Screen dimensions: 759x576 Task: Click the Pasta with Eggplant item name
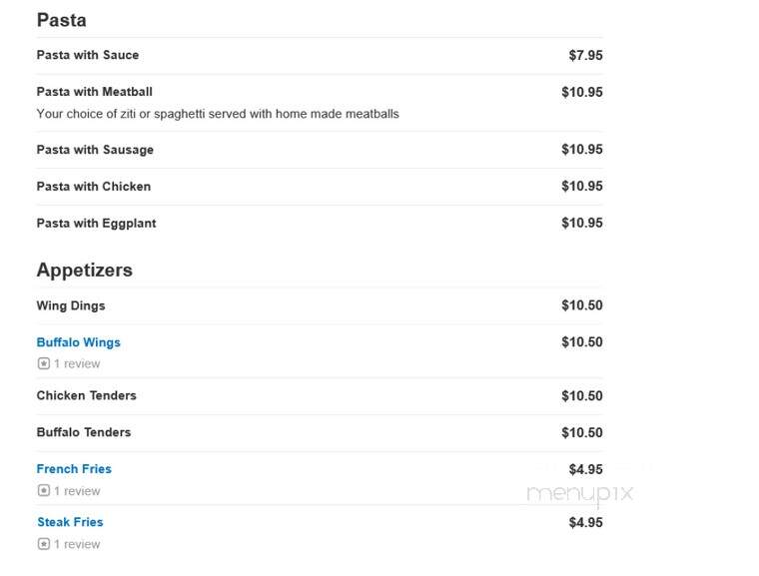pos(96,224)
